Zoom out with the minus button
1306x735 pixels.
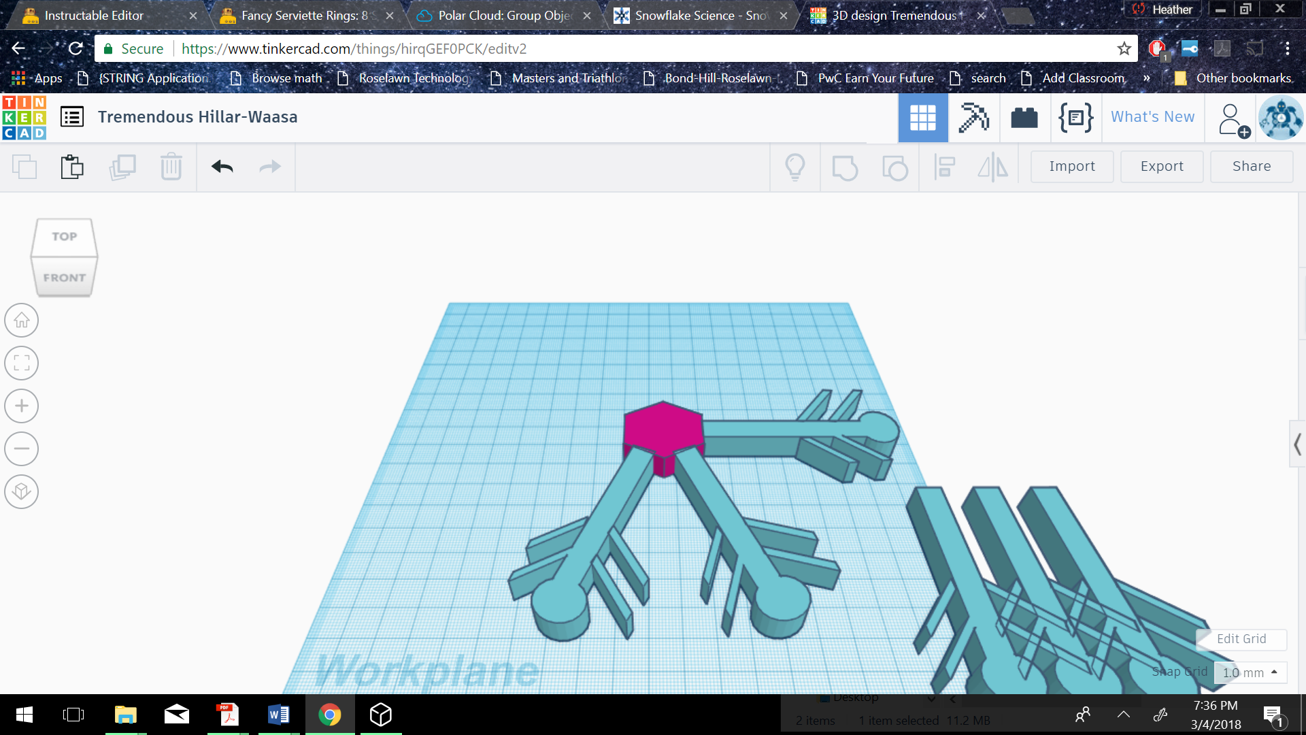22,449
